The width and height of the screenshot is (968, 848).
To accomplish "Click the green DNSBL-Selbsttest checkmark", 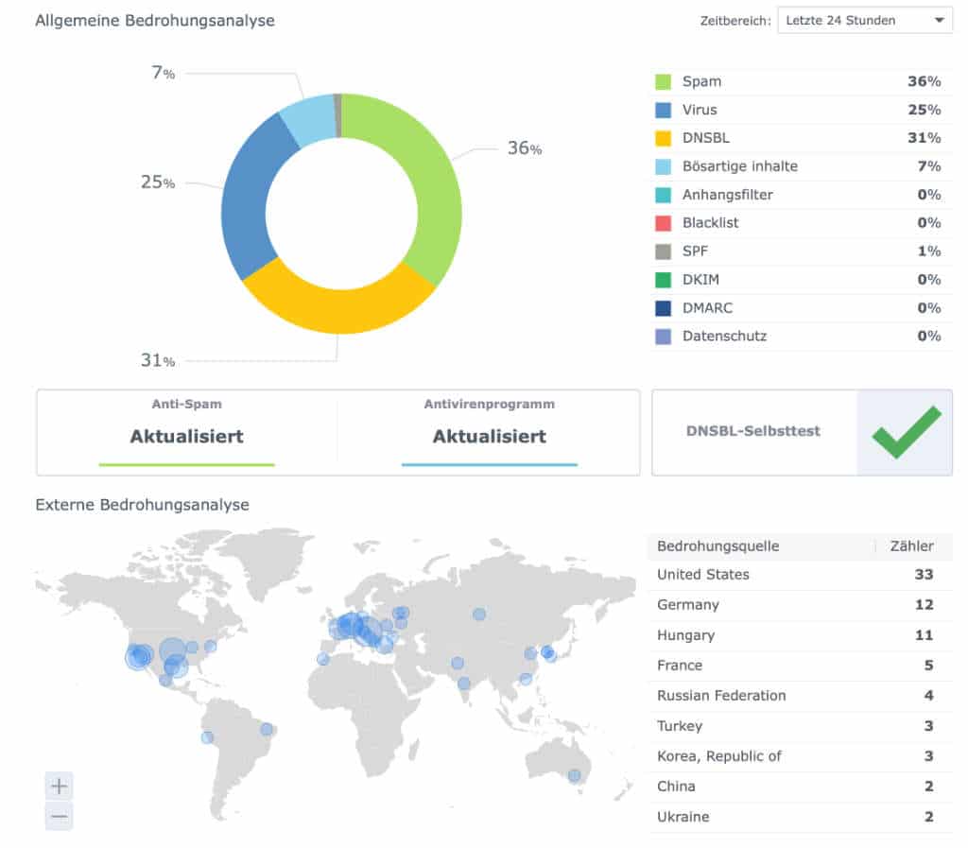I will (906, 432).
